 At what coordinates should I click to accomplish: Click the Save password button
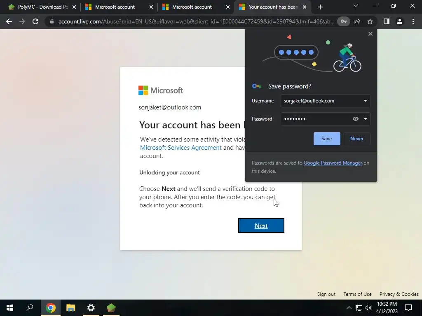click(327, 139)
